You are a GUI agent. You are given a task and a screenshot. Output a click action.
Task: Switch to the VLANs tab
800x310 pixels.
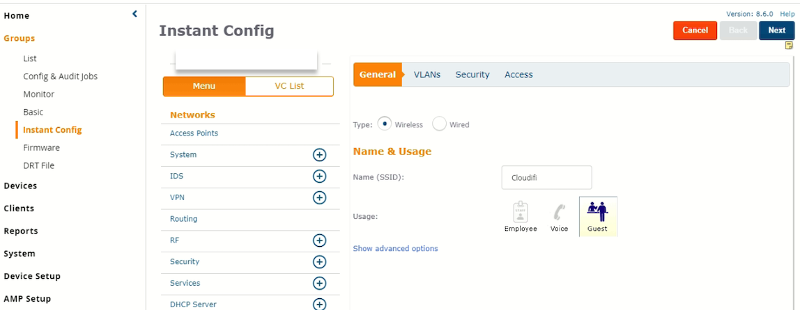[x=427, y=75]
